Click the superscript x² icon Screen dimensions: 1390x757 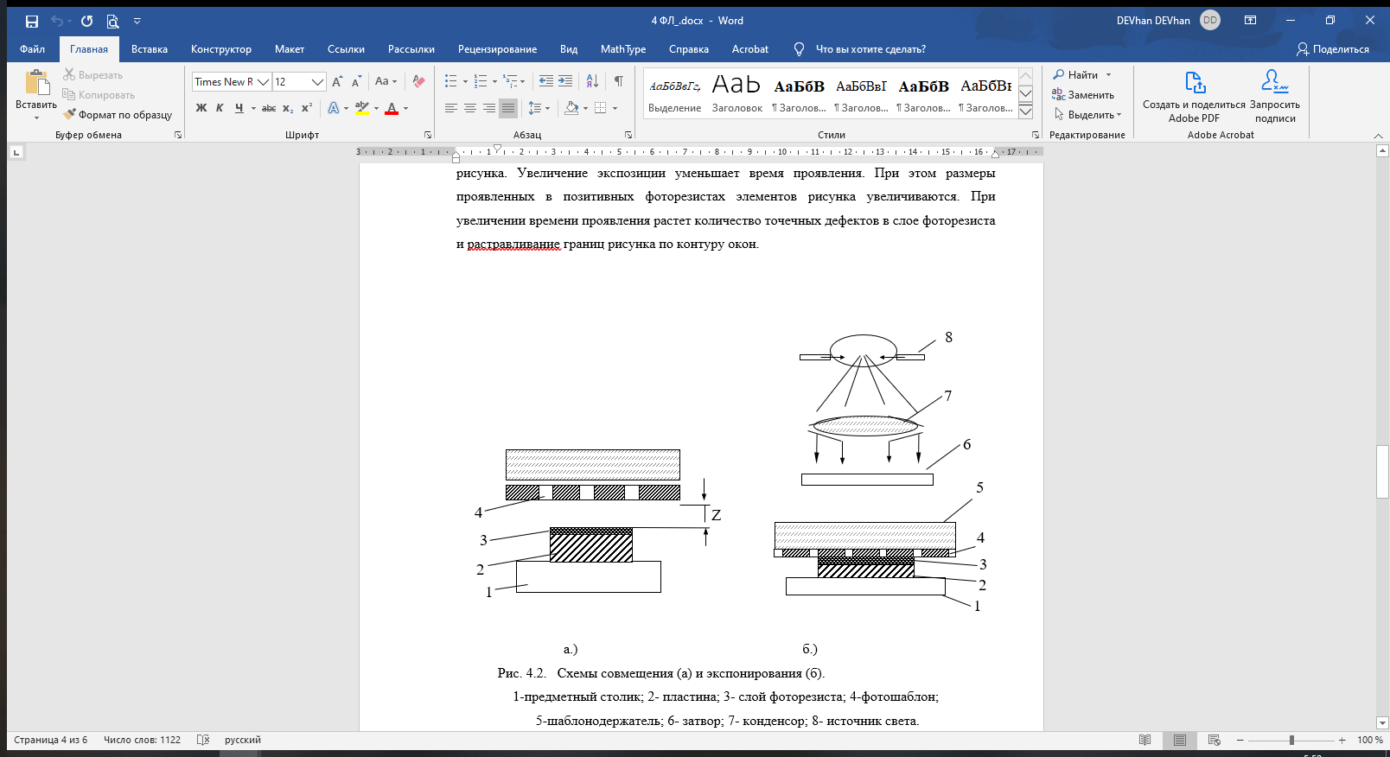point(307,108)
